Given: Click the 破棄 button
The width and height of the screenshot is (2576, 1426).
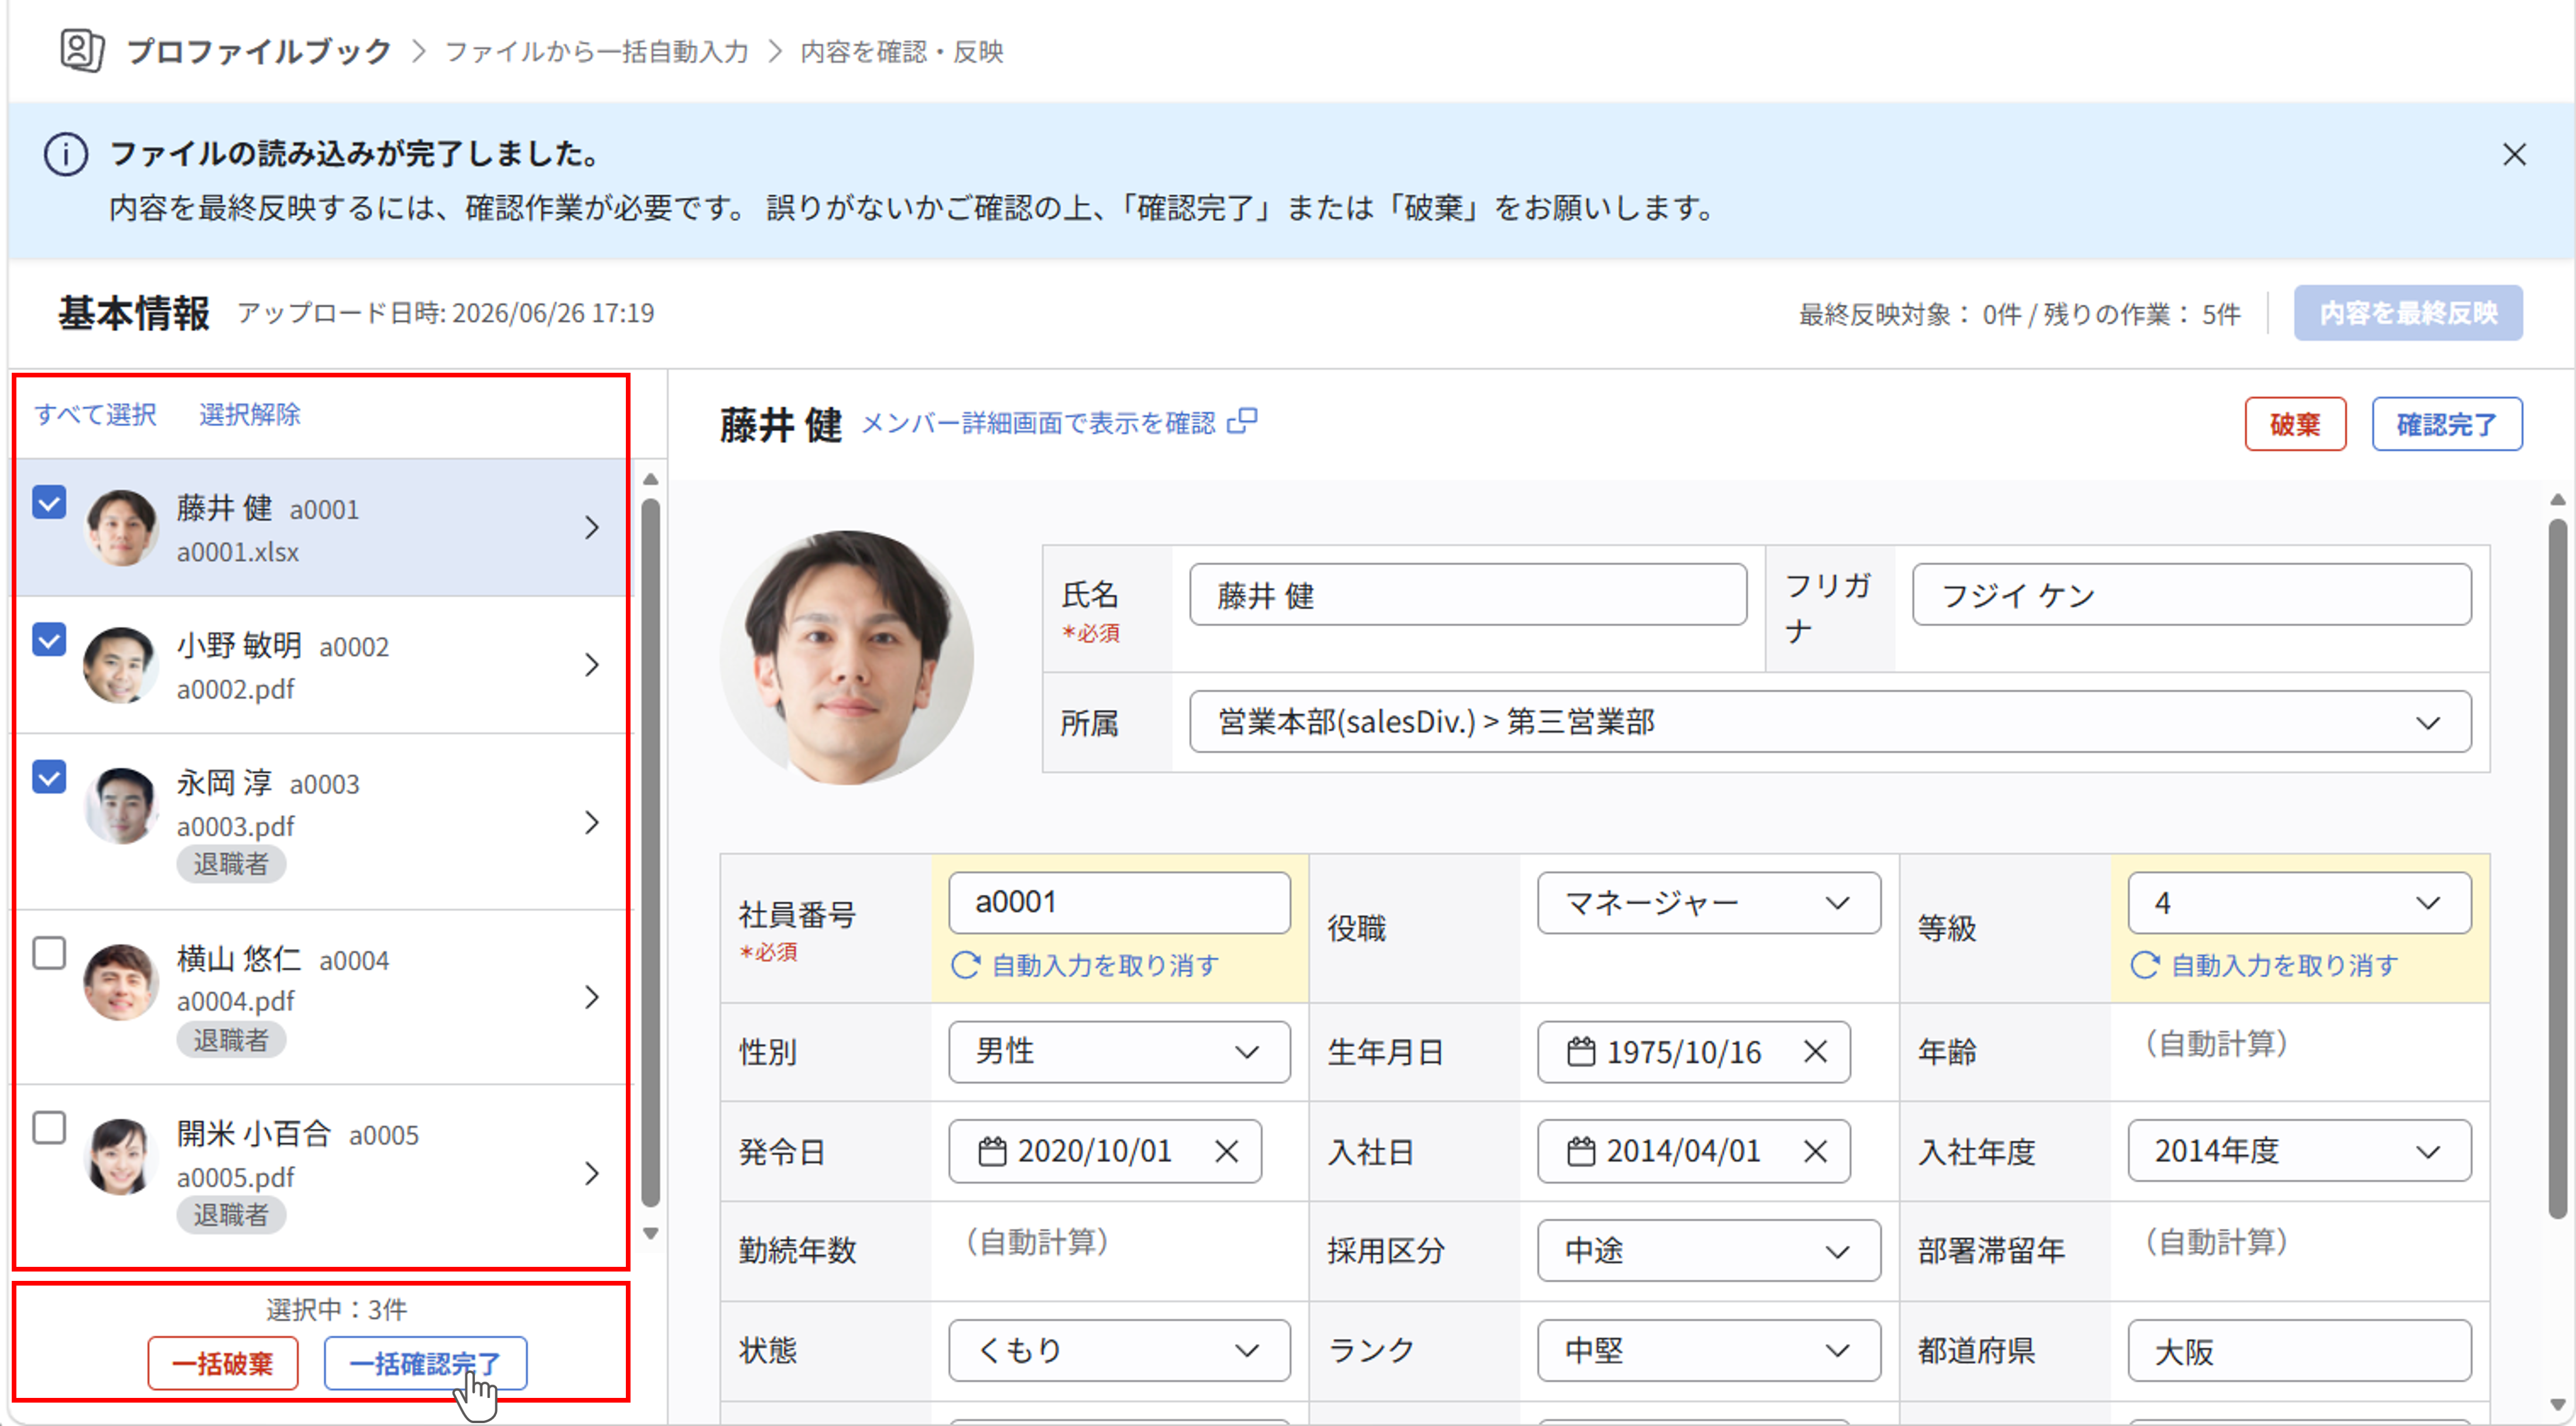Looking at the screenshot, I should pyautogui.click(x=2295, y=425).
